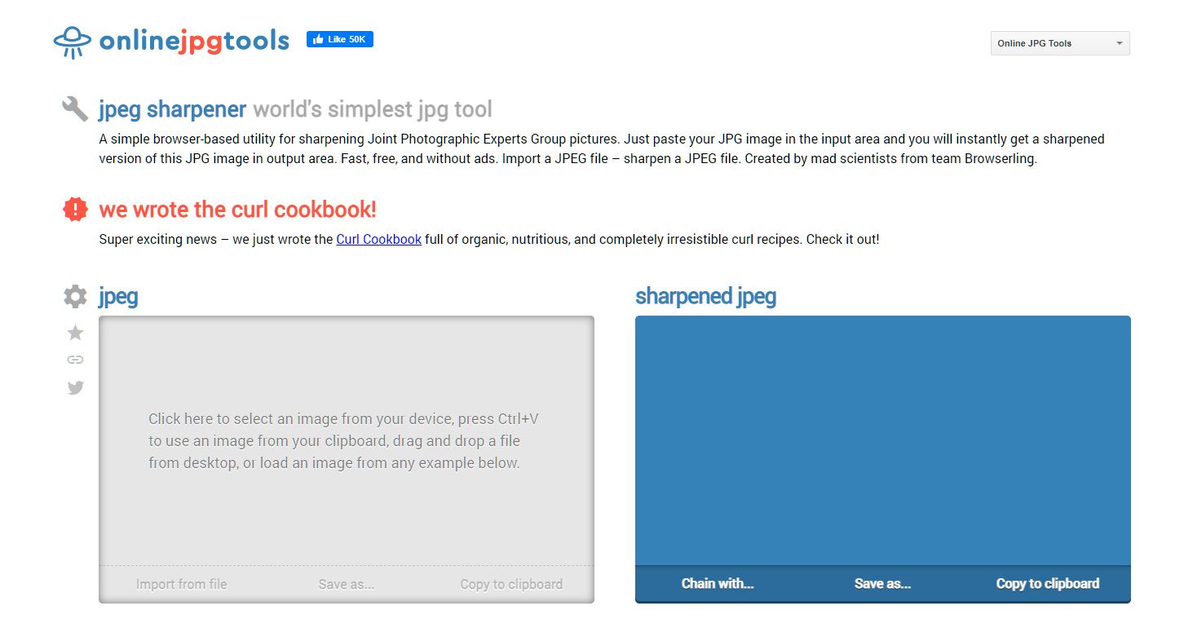This screenshot has width=1184, height=628.
Task: Click the onlinejpgtools site name text
Action: point(194,41)
